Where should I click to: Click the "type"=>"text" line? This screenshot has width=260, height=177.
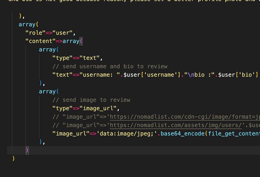77,58
